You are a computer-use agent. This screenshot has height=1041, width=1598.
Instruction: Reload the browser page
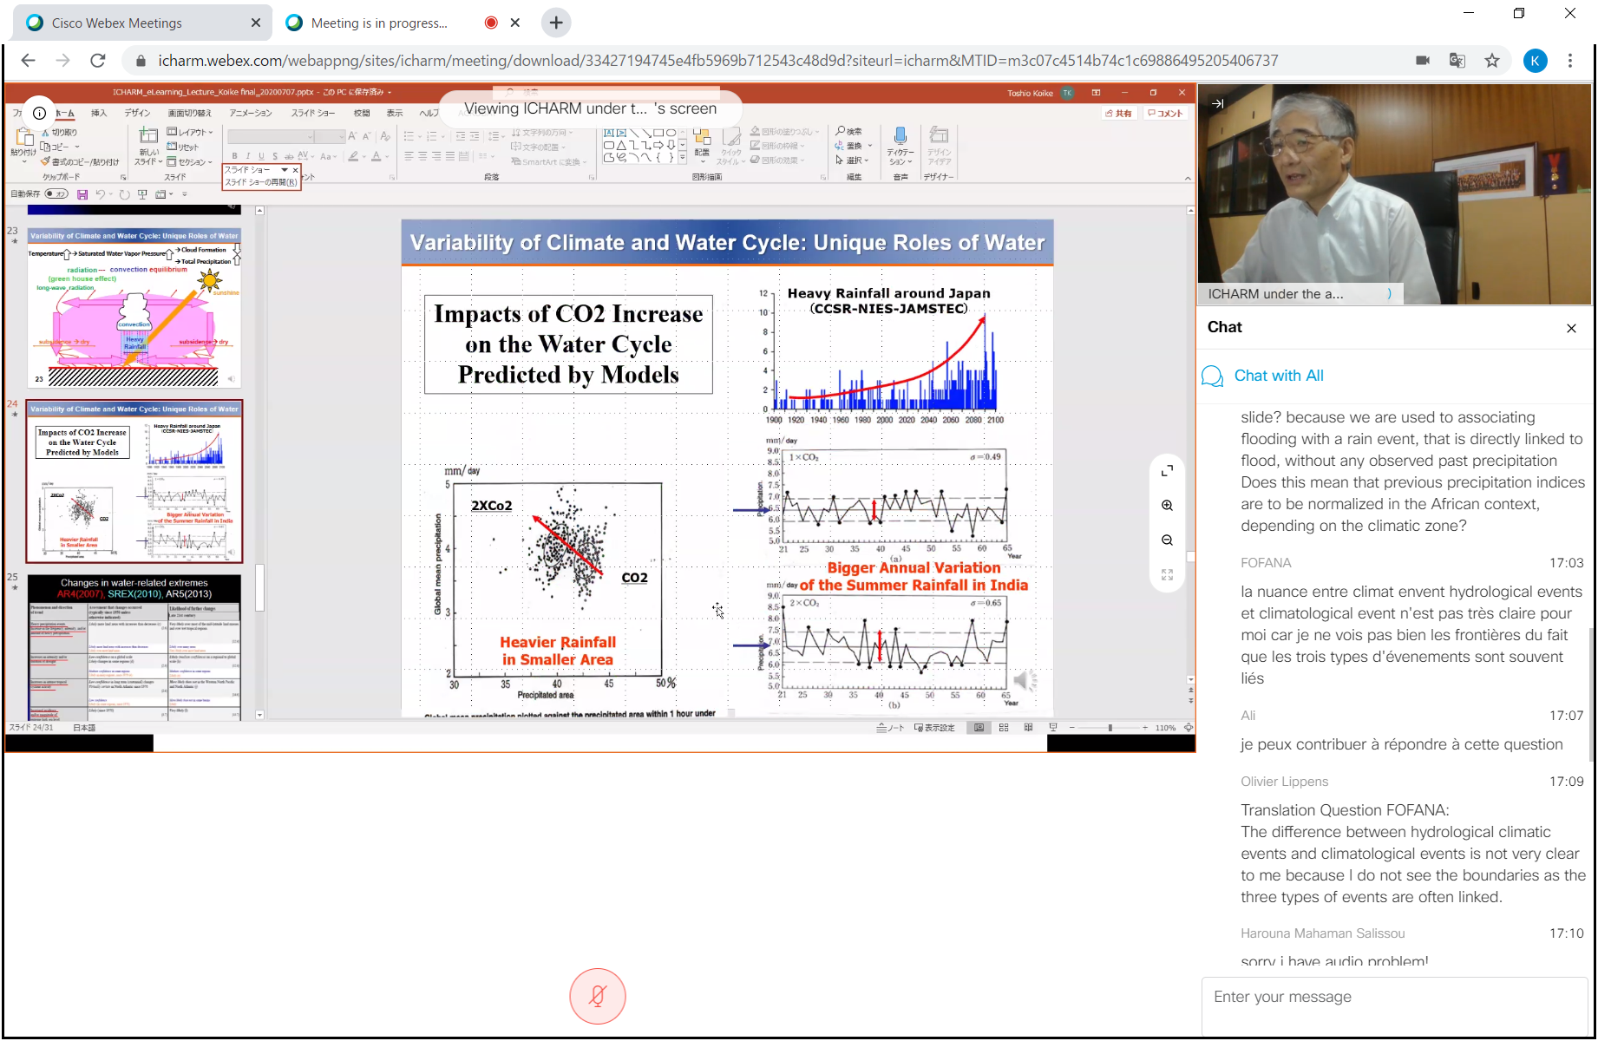tap(98, 61)
